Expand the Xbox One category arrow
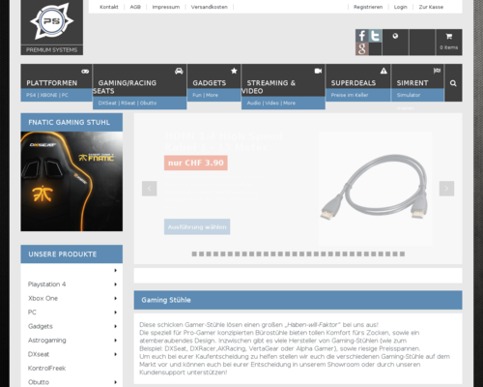 [x=115, y=298]
